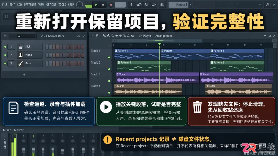Toggle the blend recording overdub icon
Screen dimensions: 278x156
pos(146,5)
